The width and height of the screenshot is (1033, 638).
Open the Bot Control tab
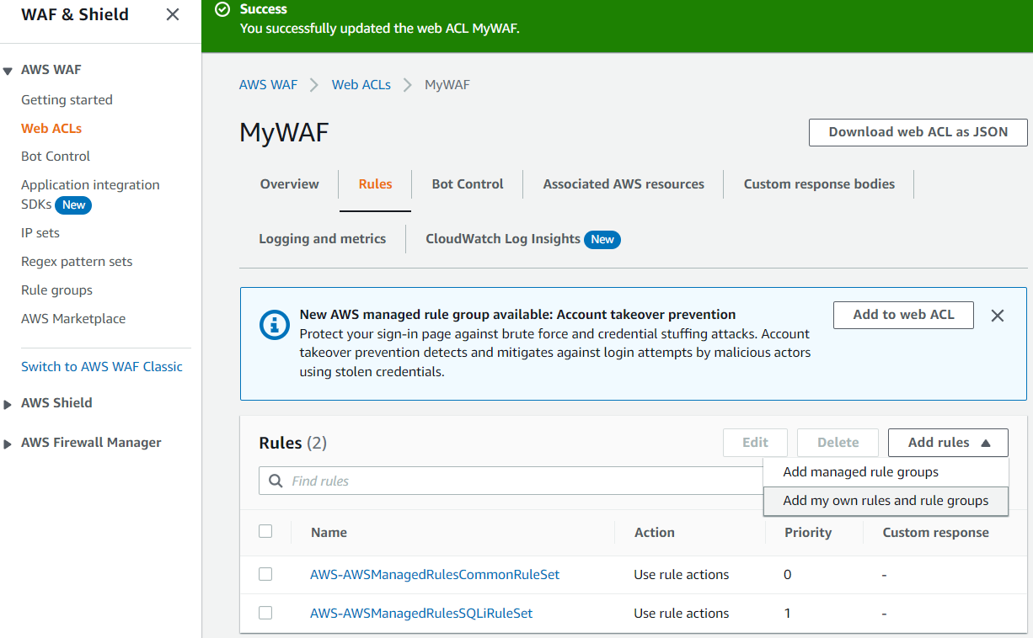[x=468, y=184]
